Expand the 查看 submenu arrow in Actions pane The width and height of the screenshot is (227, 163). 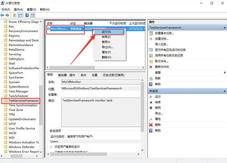pos(225,72)
